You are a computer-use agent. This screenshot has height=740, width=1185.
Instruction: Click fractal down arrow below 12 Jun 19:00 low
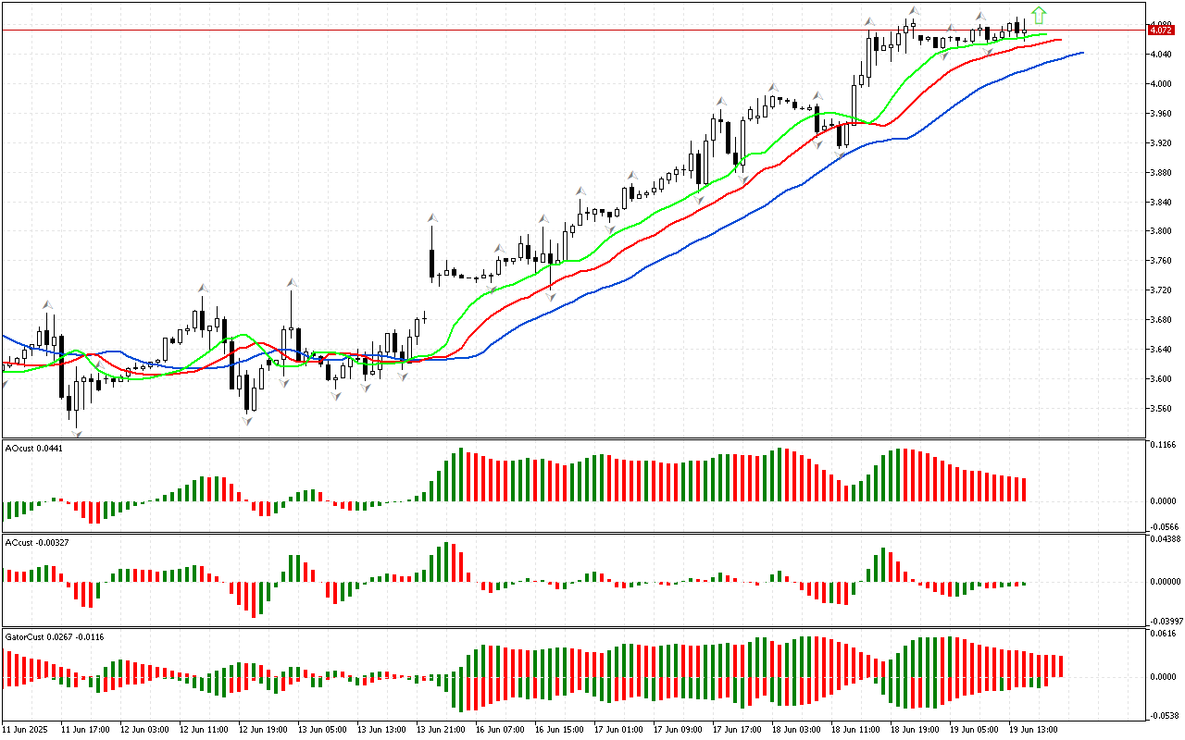tap(247, 421)
